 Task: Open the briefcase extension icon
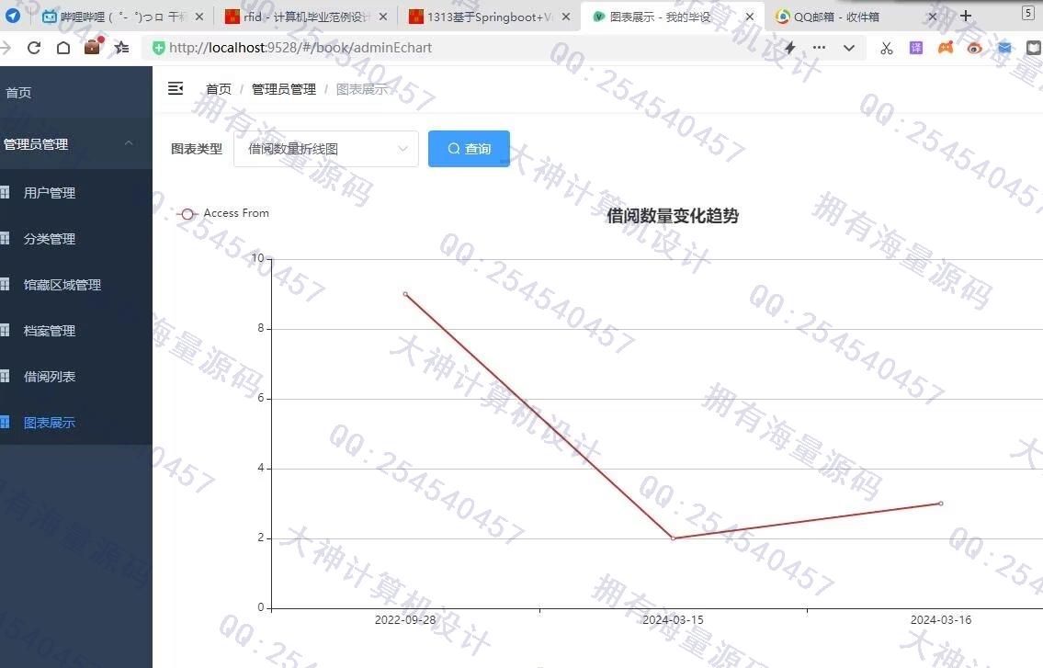[x=93, y=47]
